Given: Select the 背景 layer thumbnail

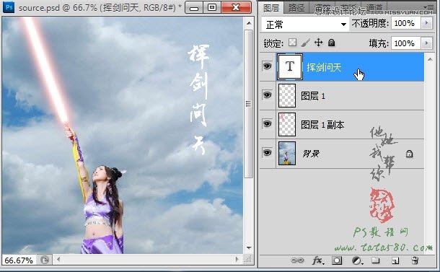Looking at the screenshot, I should coord(287,153).
